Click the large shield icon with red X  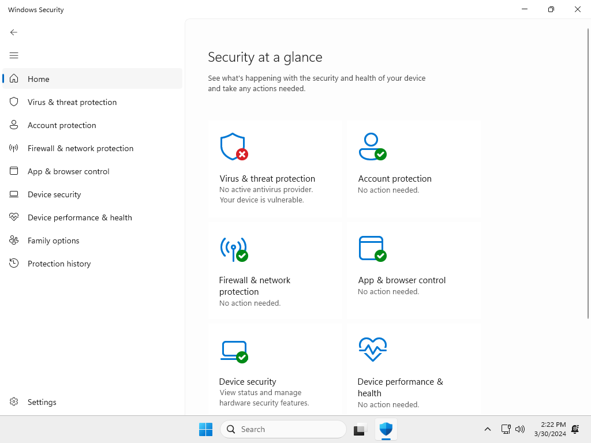[x=234, y=147]
